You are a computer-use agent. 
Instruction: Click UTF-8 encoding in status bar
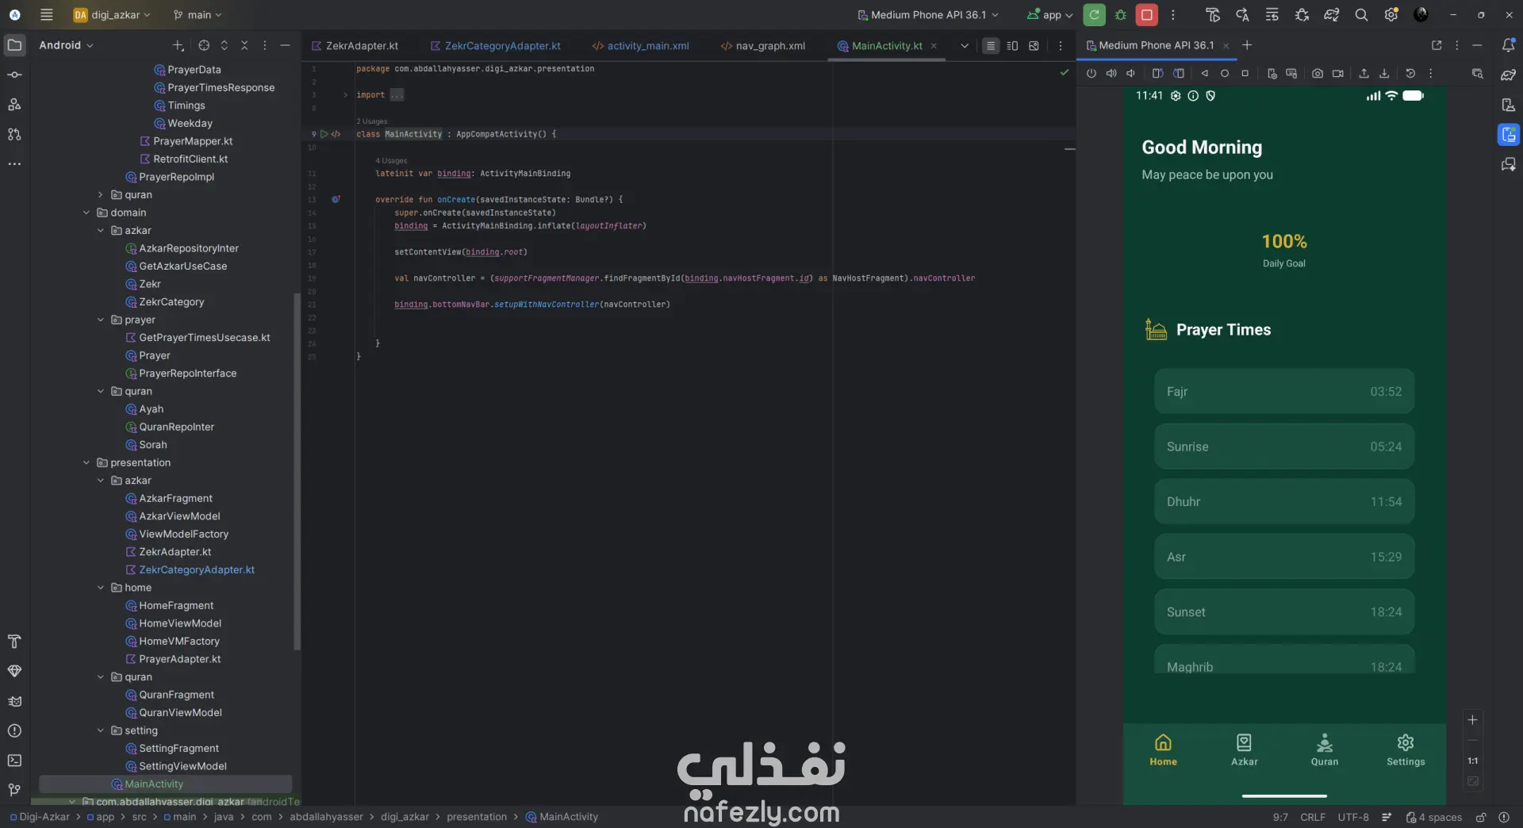click(x=1353, y=818)
